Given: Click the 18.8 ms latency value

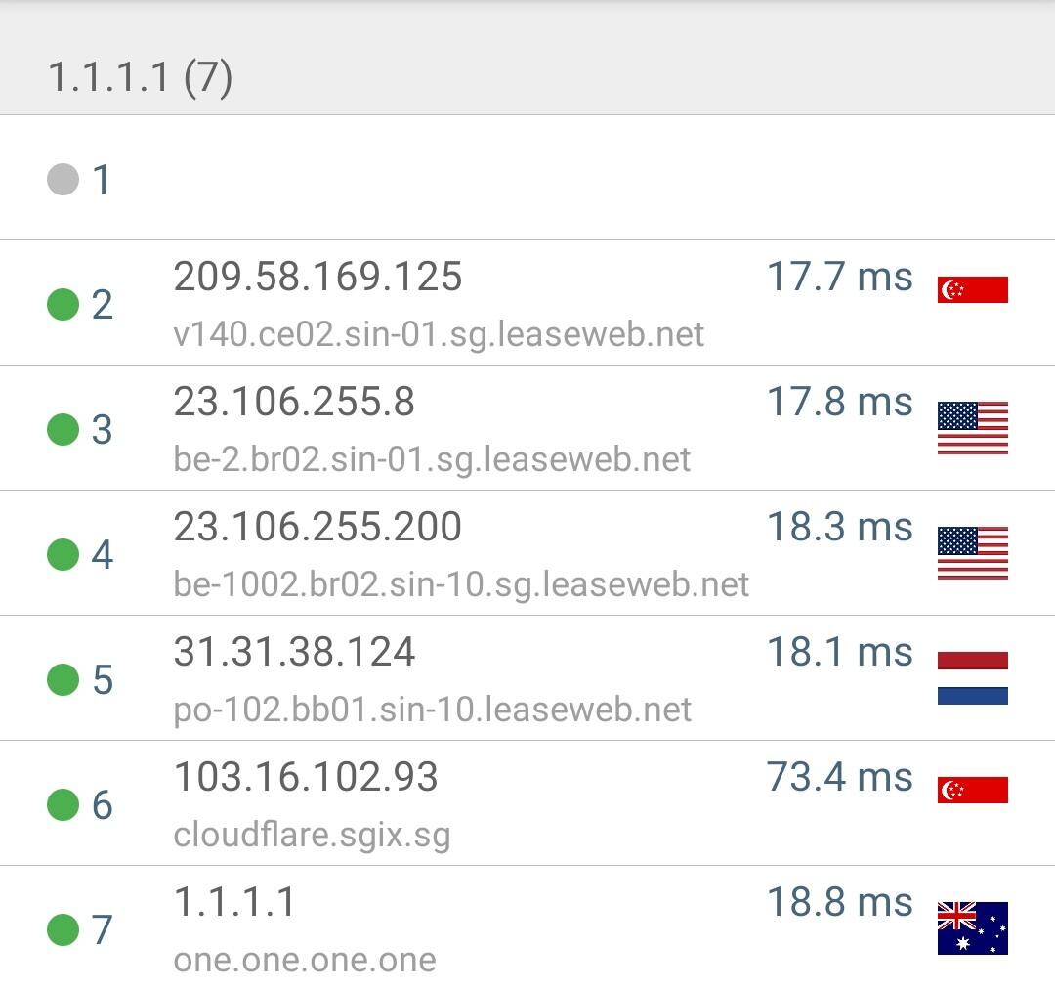Looking at the screenshot, I should pyautogui.click(x=839, y=902).
